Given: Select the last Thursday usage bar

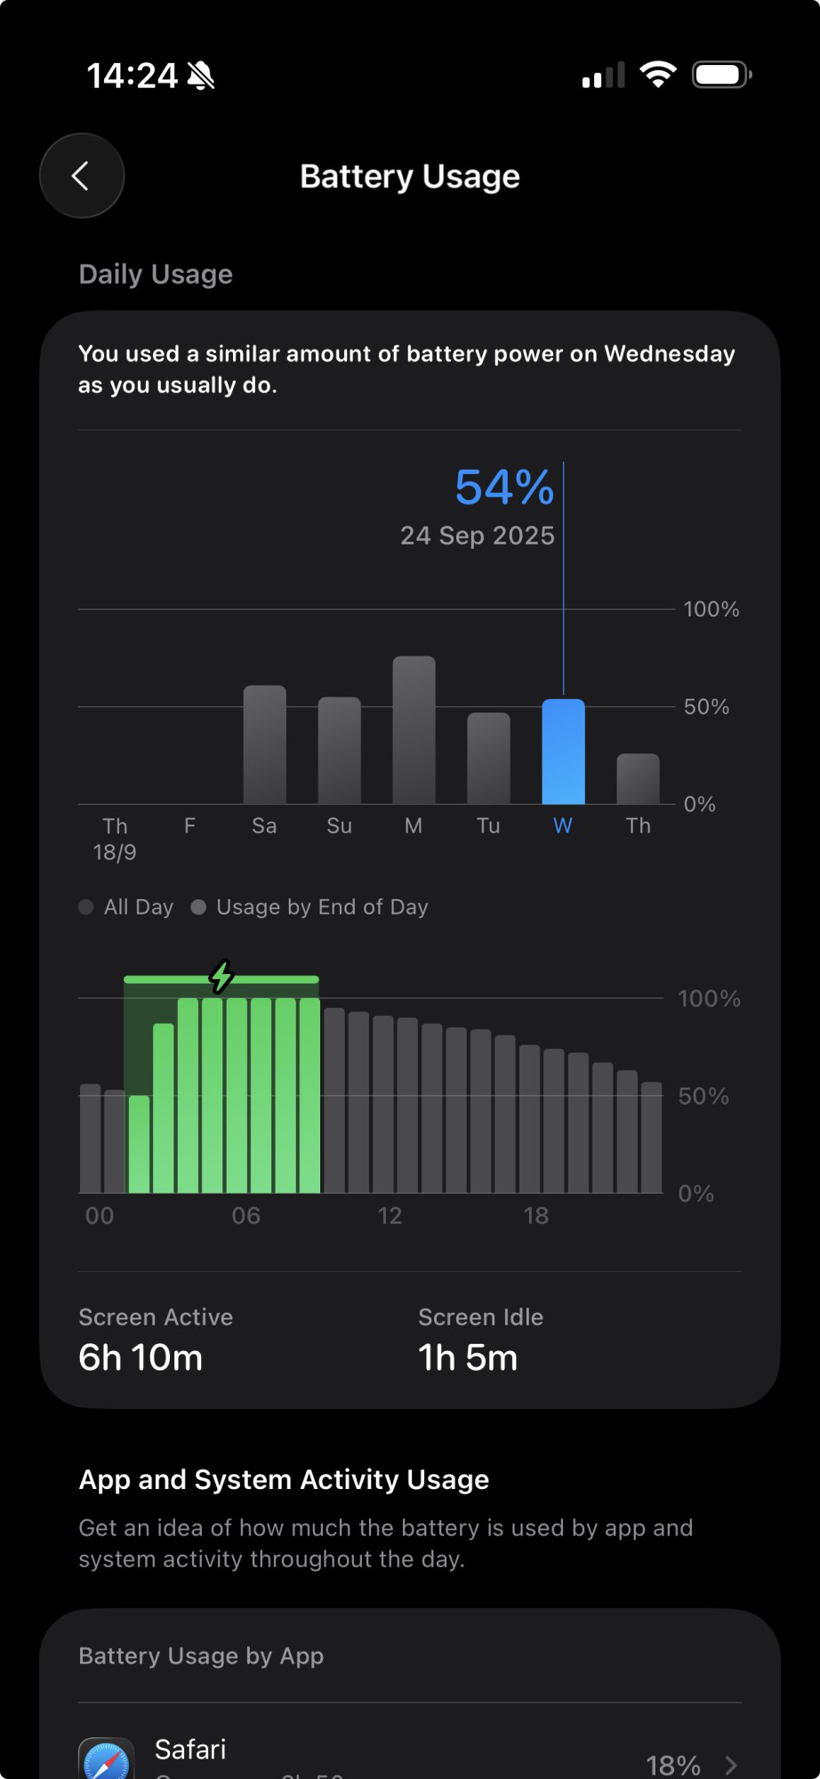Looking at the screenshot, I should coord(638,778).
